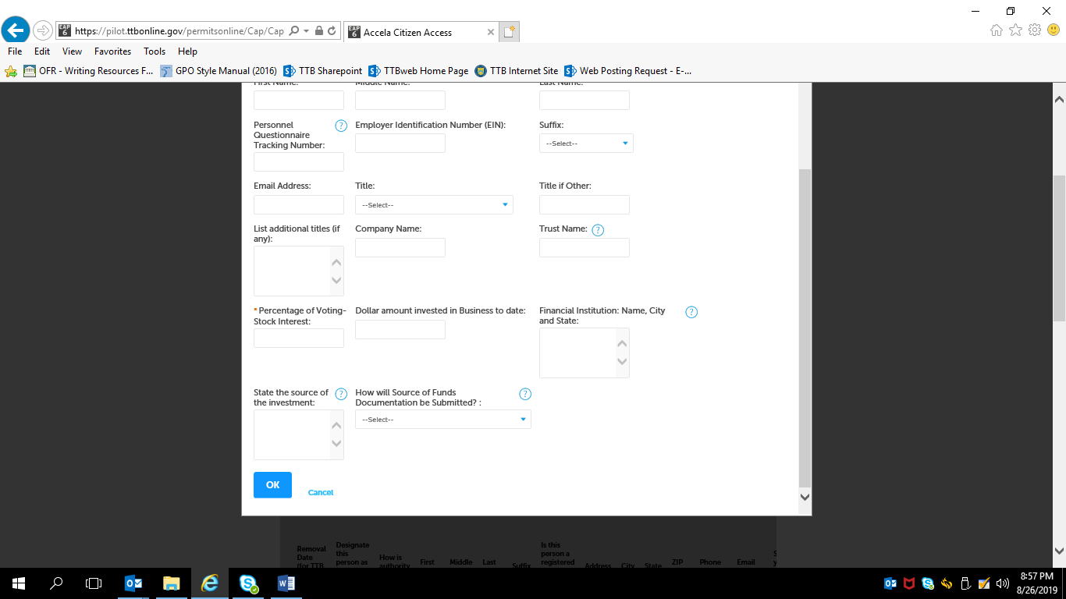Go back using the browser Back arrow
The width and height of the screenshot is (1066, 599).
coord(16,31)
